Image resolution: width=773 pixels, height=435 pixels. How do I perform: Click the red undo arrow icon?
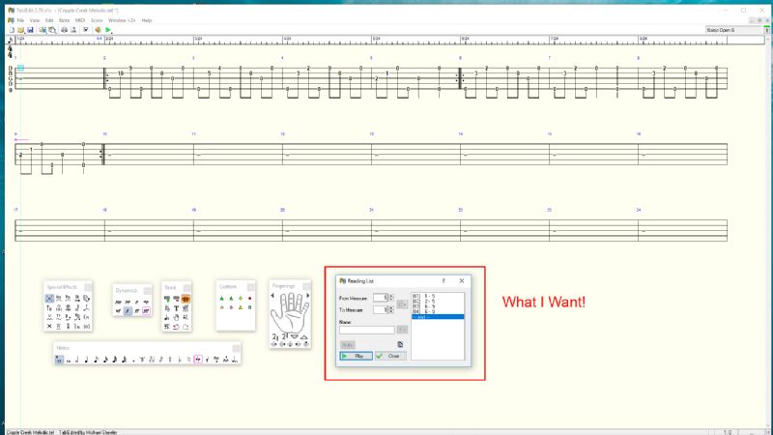pyautogui.click(x=176, y=327)
